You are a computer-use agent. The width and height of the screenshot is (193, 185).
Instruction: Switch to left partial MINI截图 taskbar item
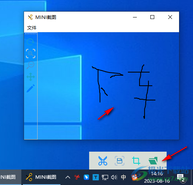tap(10, 177)
